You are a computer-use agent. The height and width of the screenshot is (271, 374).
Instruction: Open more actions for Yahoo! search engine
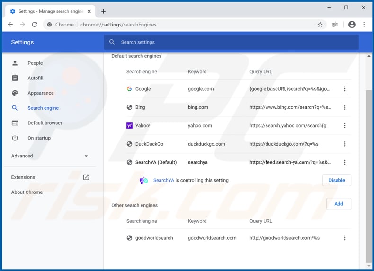point(345,126)
